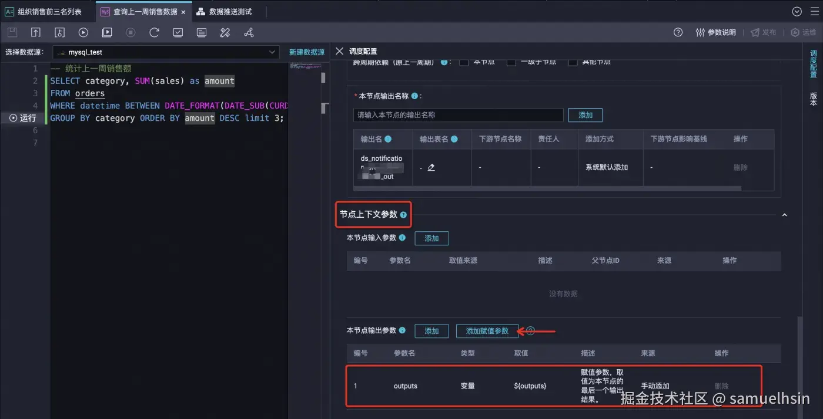Screen dimensions: 823x419
Task: Select the 查询上一周销售数据 tab
Action: pos(145,12)
